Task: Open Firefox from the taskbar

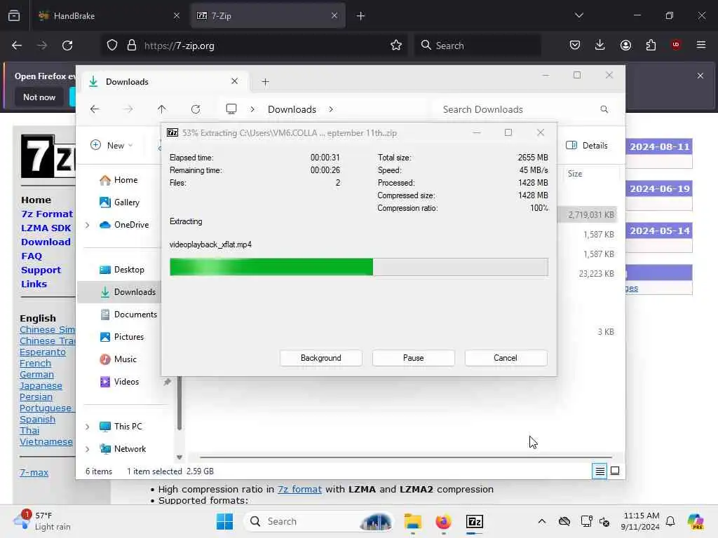Action: [443, 521]
